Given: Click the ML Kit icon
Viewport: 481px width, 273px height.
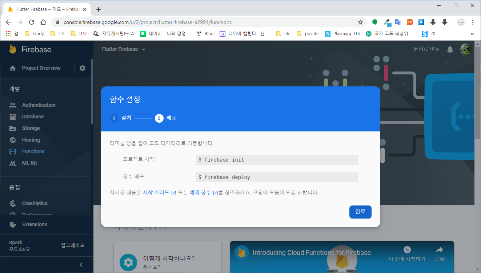Looking at the screenshot, I should point(13,163).
